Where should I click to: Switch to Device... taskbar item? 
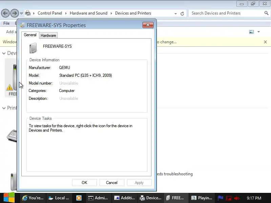point(150,198)
